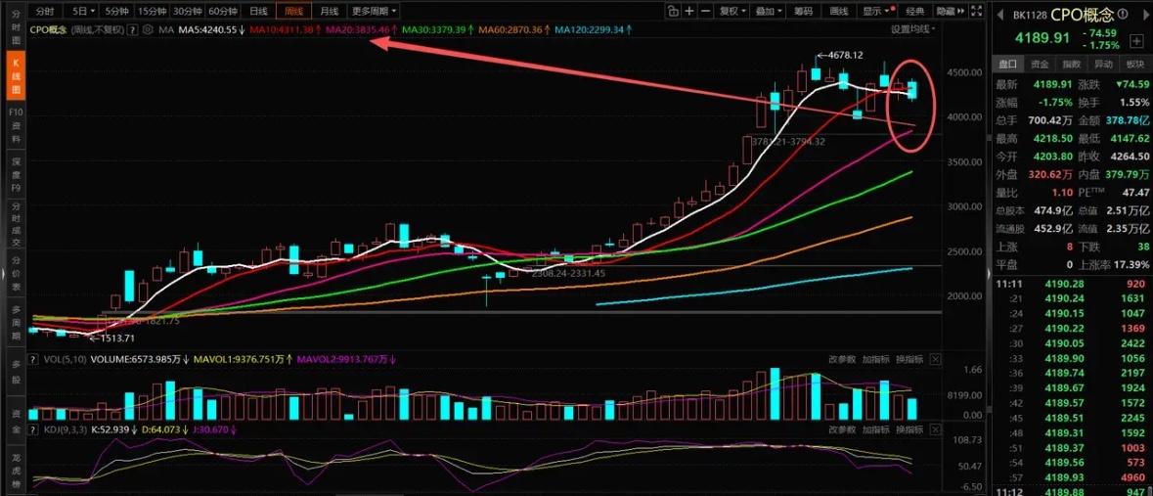This screenshot has height=496, width=1153.
Task: Open MA settings gear icon
Action: [148, 29]
